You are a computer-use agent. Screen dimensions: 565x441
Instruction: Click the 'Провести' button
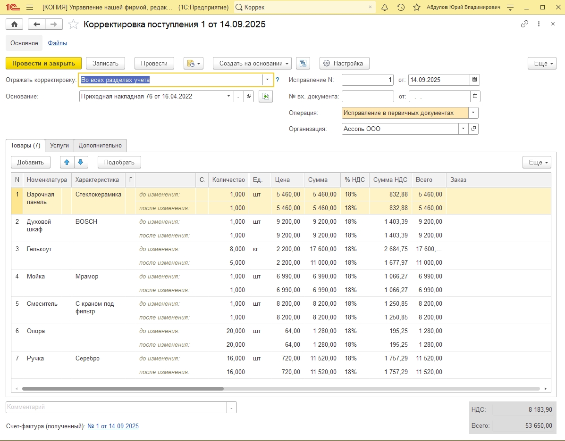pos(154,63)
